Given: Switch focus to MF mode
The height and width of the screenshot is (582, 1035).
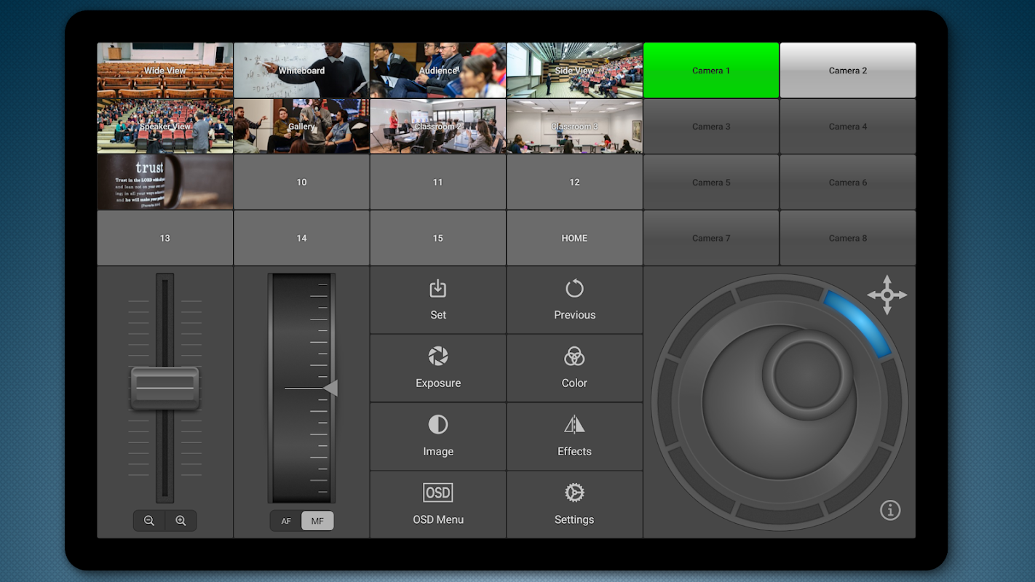Looking at the screenshot, I should click(x=317, y=521).
